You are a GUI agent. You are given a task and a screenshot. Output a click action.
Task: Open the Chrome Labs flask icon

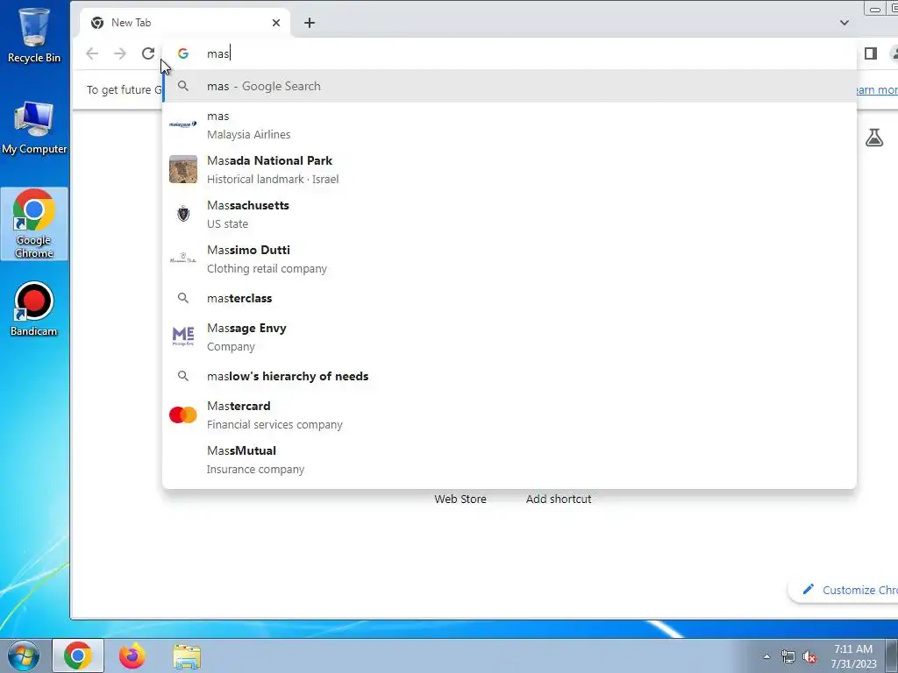[874, 138]
